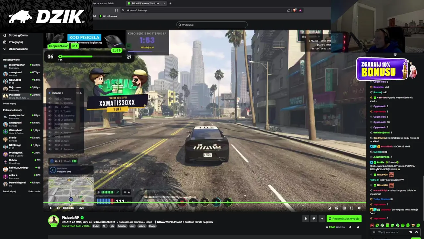Screen dimensions: 424x239
Task: Open anka_e IRL channel
Action: coord(22,176)
